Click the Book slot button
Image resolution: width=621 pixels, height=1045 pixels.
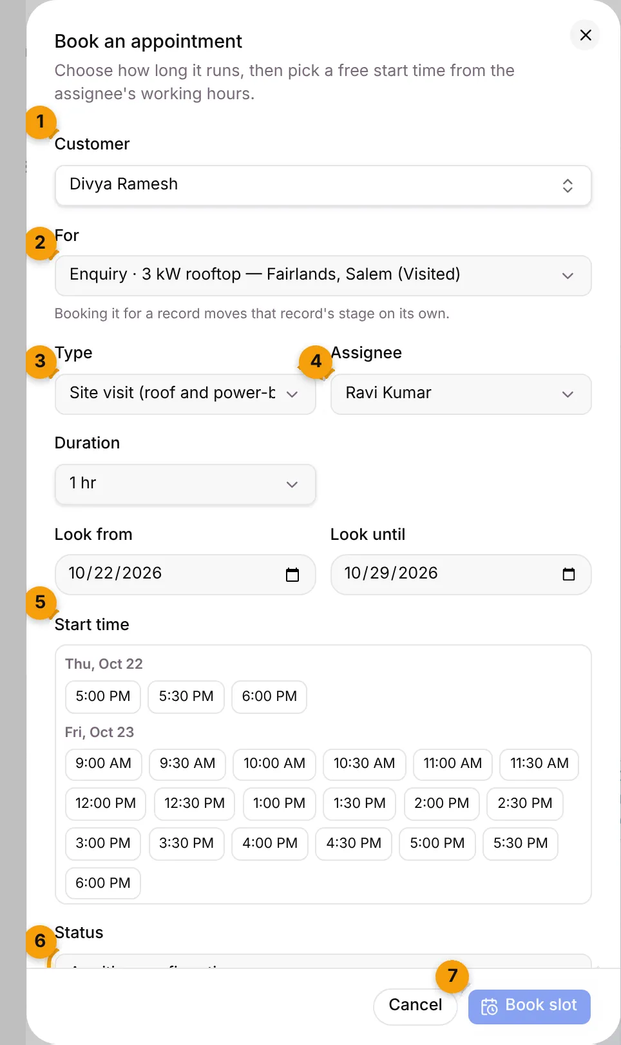click(x=530, y=1006)
